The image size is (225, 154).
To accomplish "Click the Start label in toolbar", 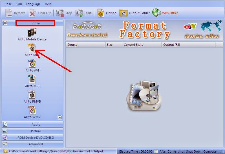I will (x=88, y=13).
